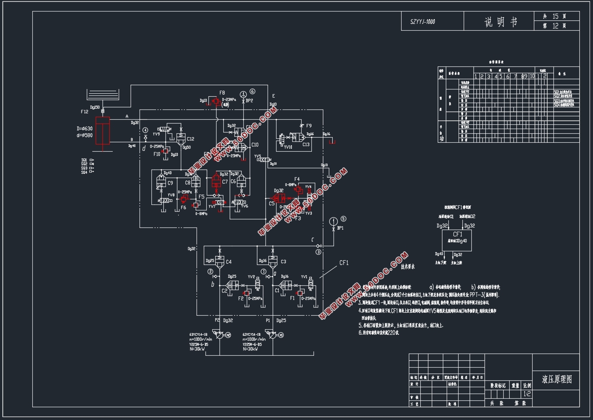Viewport: 593px width, 420px height.
Task: Click the BP2 pressure gauge symbol
Action: 243,94
